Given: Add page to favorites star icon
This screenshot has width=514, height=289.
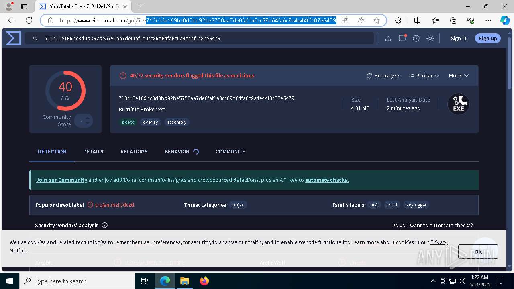Looking at the screenshot, I should tap(376, 20).
